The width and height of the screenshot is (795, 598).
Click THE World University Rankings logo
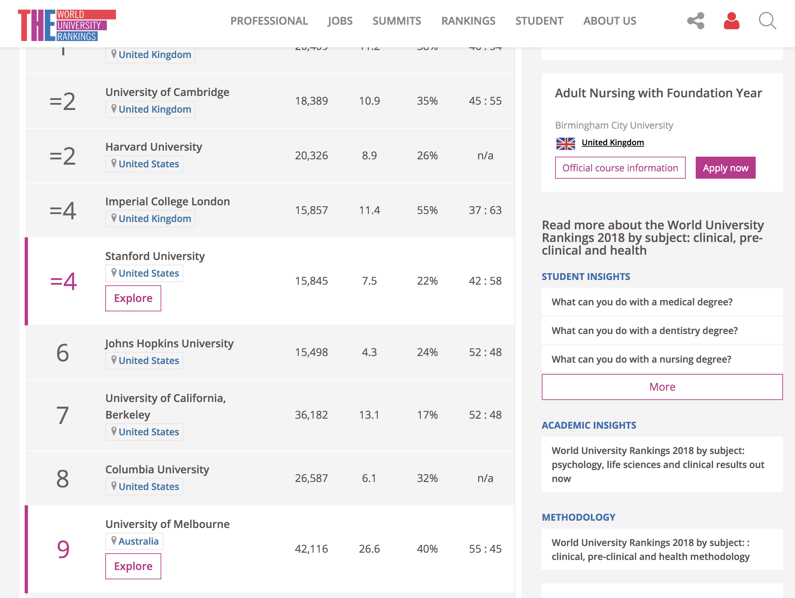point(67,25)
